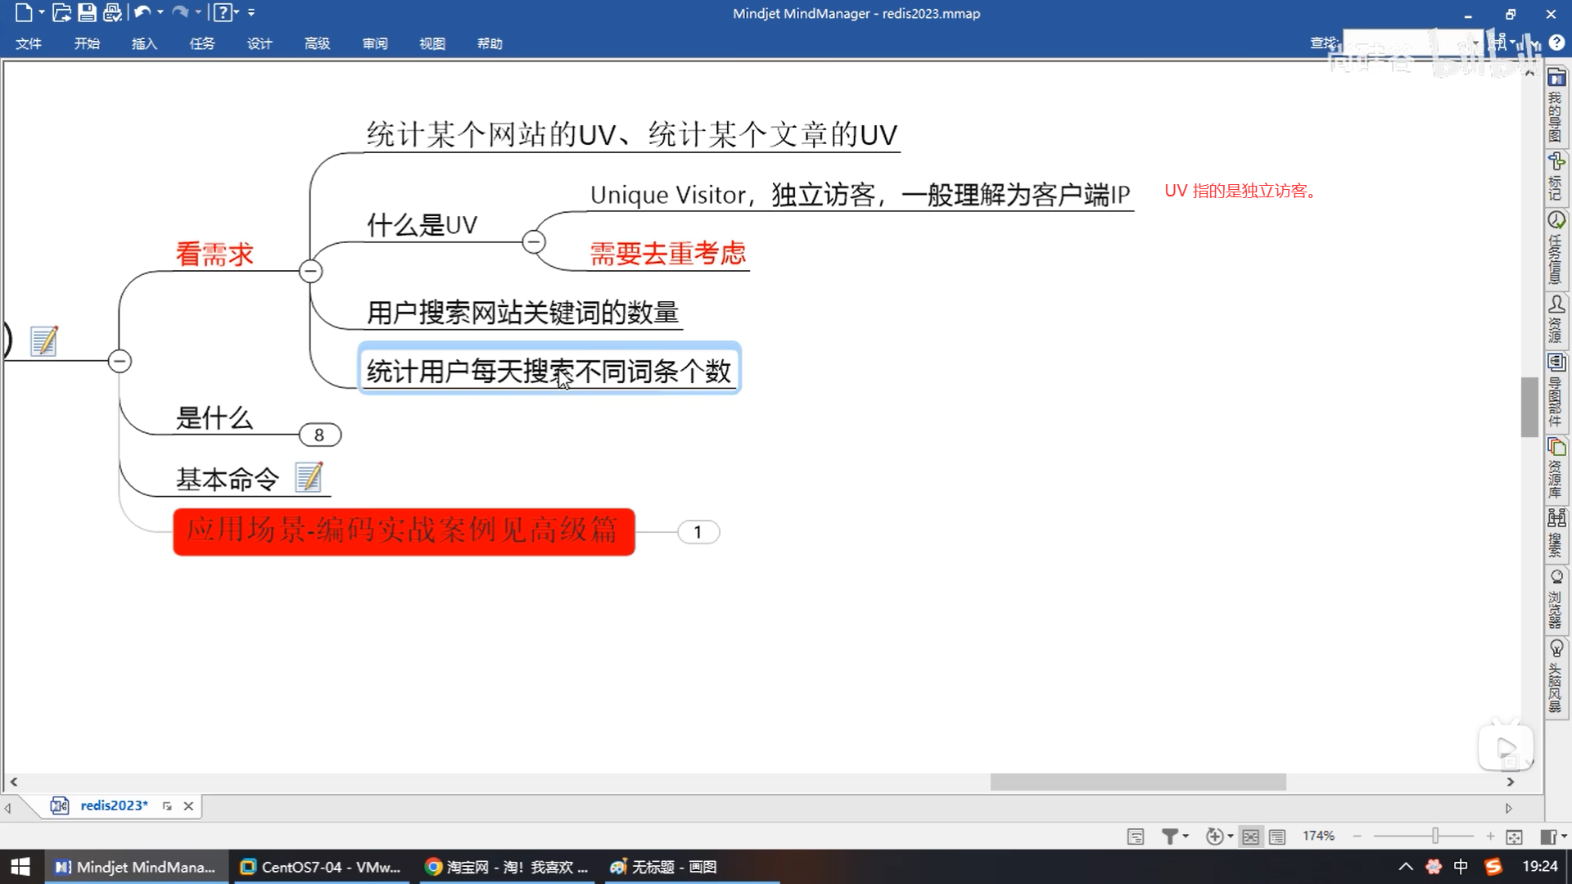
Task: Toggle outline view mode in status bar
Action: 1277,836
